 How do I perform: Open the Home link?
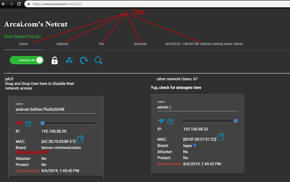point(9,36)
